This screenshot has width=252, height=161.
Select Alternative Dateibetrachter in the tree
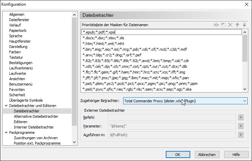pos(36,116)
